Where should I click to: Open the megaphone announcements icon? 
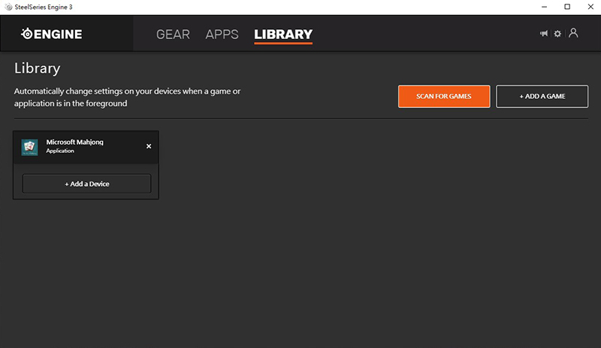[544, 34]
